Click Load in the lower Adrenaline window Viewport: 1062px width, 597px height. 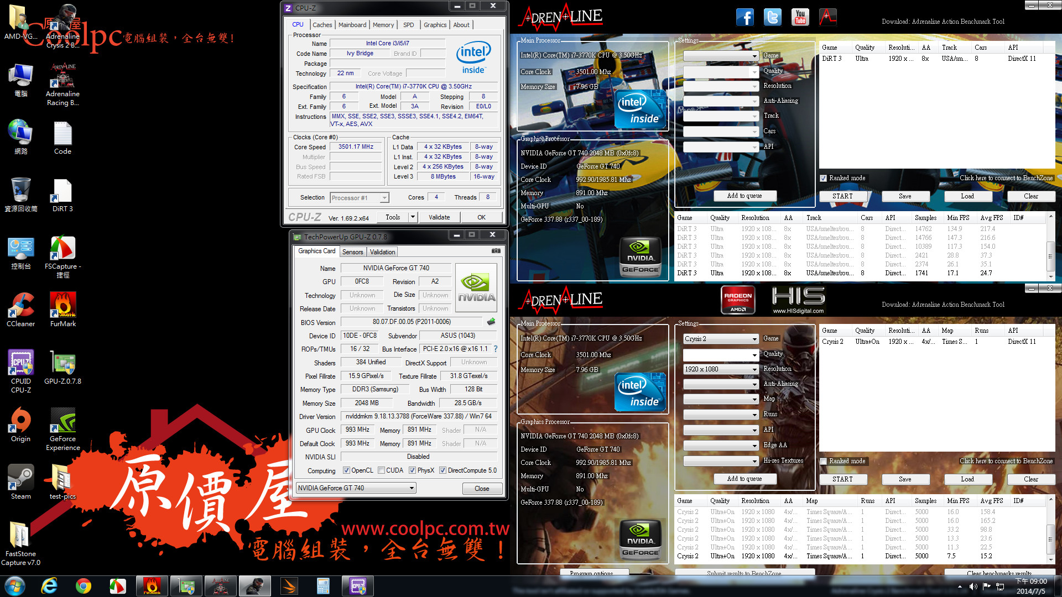967,479
